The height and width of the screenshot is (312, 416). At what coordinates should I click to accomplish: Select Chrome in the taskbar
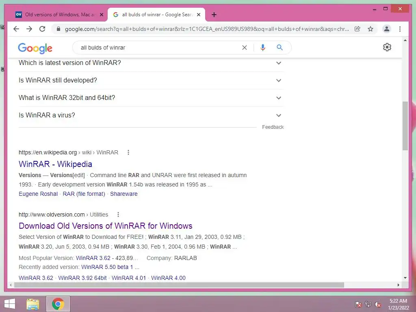[x=58, y=304]
